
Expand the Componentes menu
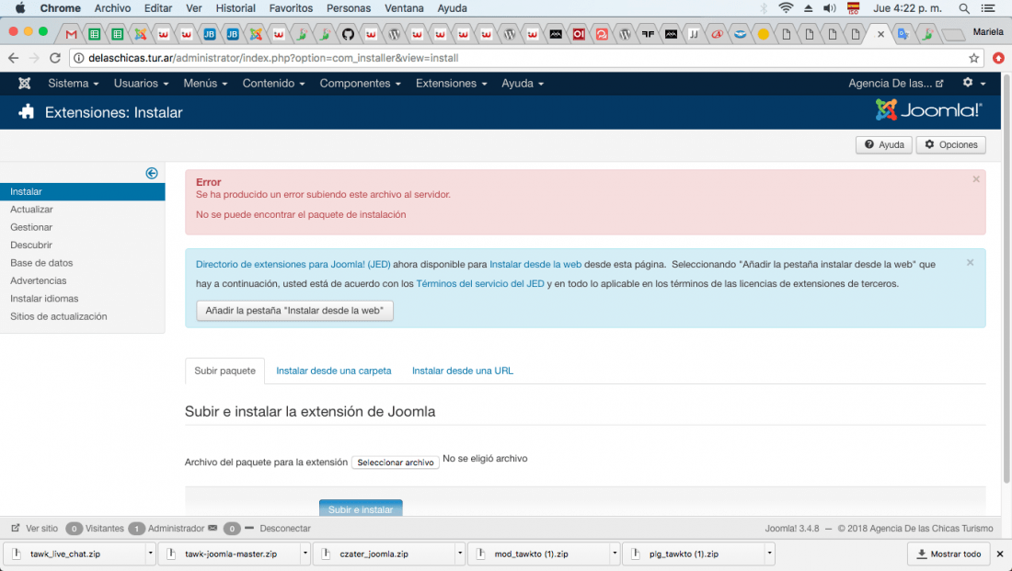(360, 84)
